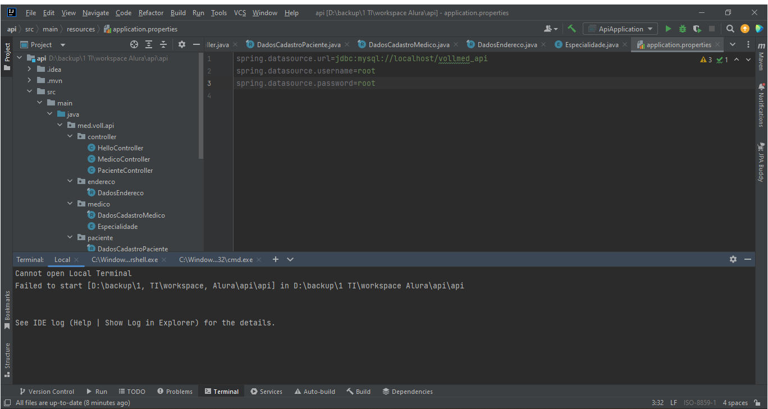768x409 pixels.
Task: Click the warnings indicator showing 3
Action: pyautogui.click(x=706, y=59)
